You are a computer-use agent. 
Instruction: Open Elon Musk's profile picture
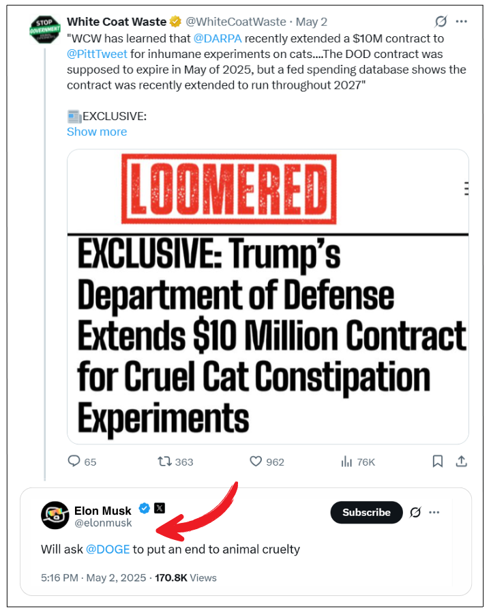[x=55, y=515]
